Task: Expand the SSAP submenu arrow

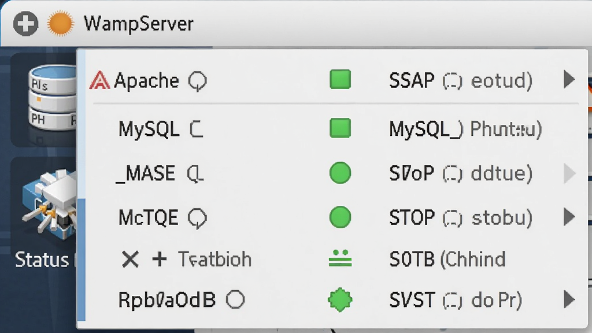Action: (569, 79)
